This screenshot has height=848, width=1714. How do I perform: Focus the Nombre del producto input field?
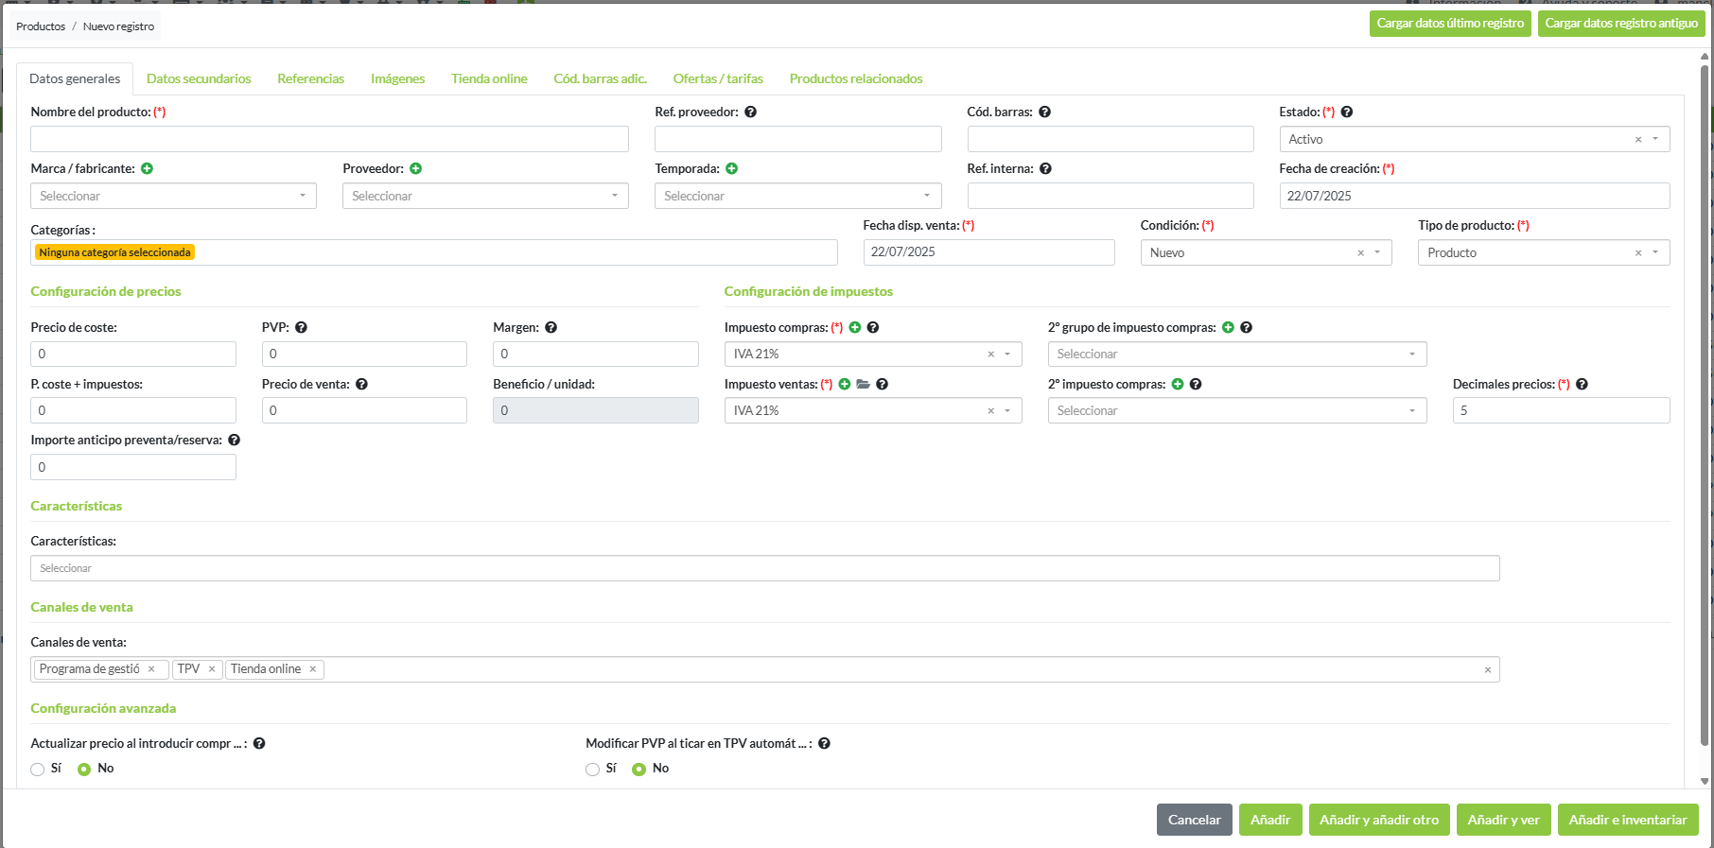click(x=329, y=139)
